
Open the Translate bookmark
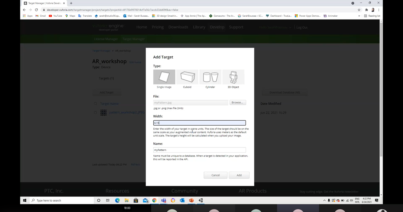(x=85, y=16)
